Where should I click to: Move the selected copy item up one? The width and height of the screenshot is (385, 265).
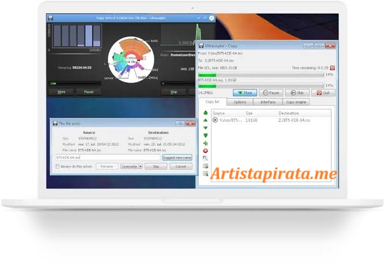click(206, 120)
